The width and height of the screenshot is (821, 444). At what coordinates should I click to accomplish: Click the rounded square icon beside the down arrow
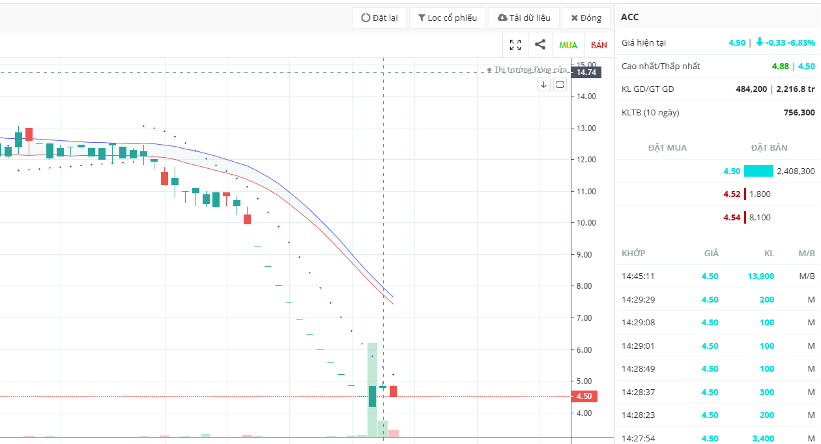(x=560, y=85)
